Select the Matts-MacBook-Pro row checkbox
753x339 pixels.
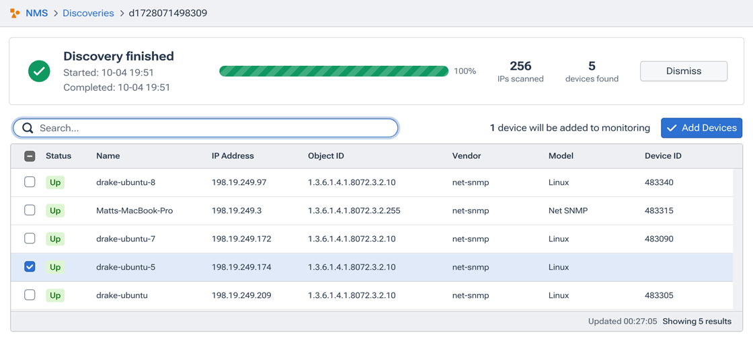[x=30, y=211]
